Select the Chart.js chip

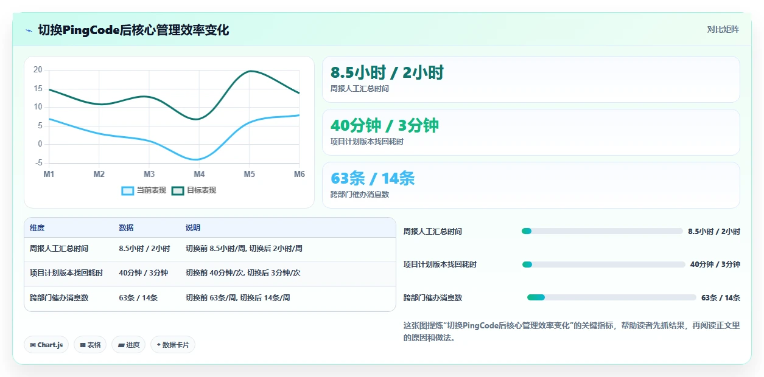tap(47, 345)
